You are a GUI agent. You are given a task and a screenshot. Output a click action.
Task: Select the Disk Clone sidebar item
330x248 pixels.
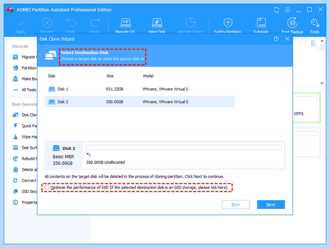pos(25,115)
